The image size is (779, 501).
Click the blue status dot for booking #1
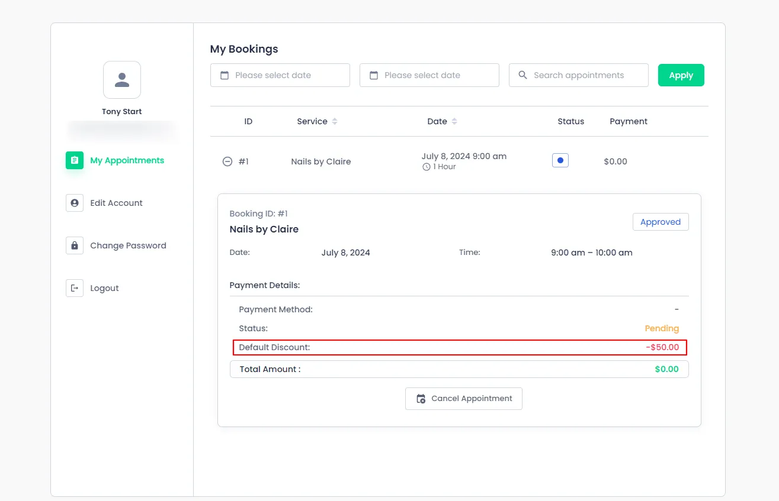[560, 160]
